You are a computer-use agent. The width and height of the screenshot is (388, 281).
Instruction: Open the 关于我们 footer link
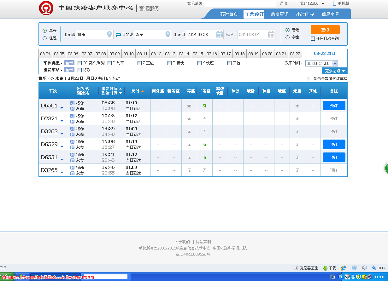(182, 242)
